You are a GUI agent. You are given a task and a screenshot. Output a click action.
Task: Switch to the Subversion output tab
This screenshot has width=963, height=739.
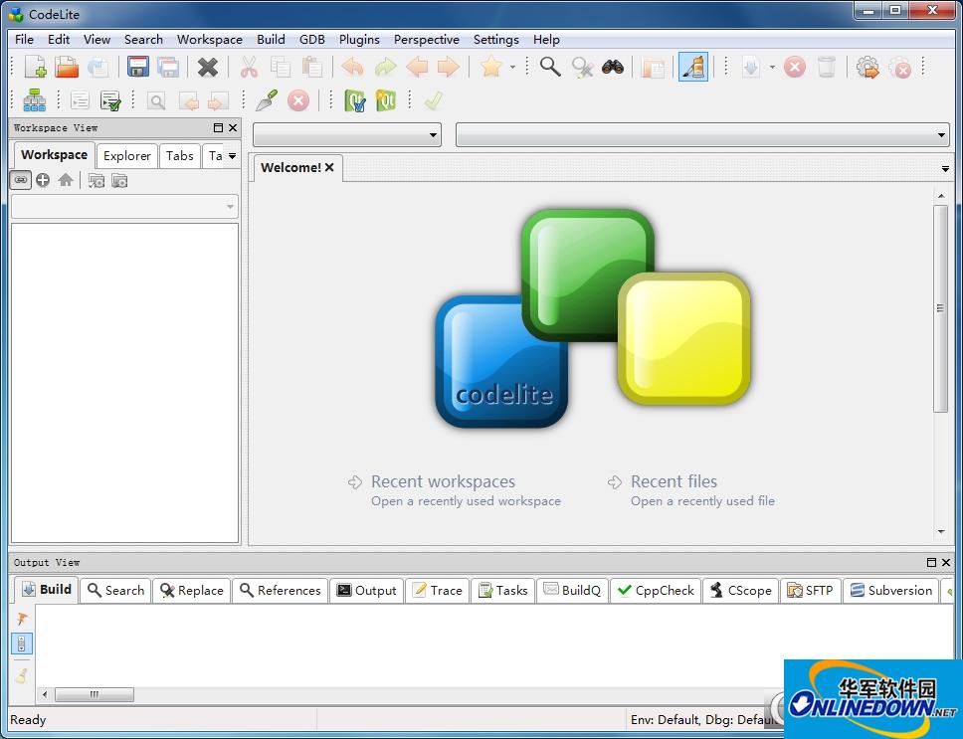[891, 590]
